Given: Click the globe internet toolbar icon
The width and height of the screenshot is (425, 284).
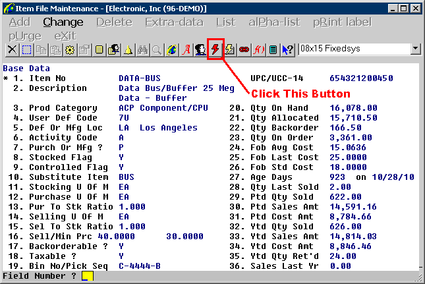Looking at the screenshot, I should (x=171, y=50).
